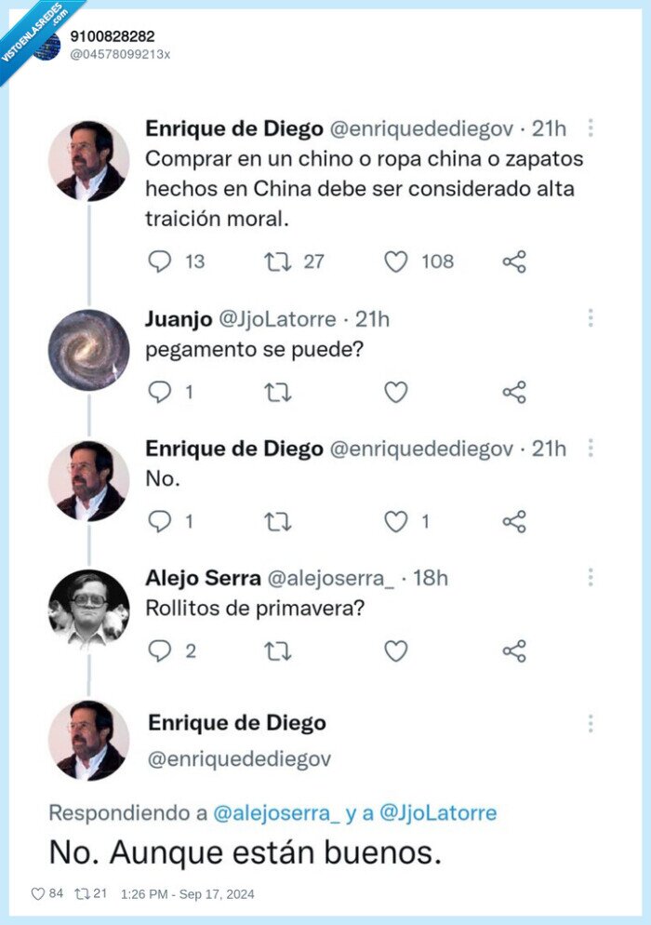Like Enrique's "No." reply tweet

click(x=396, y=521)
